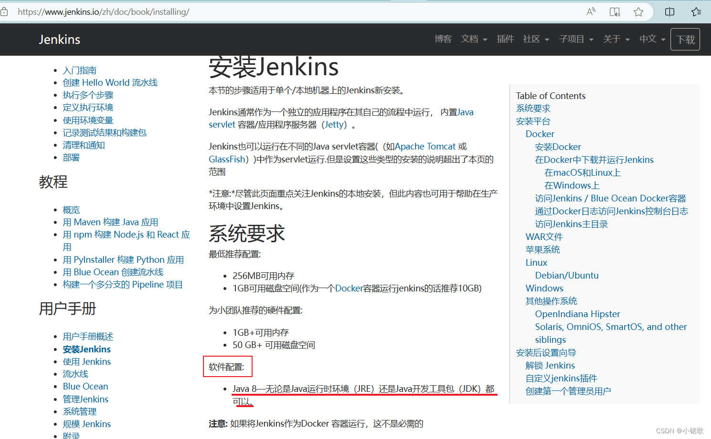Follow the GlassFish link
Image resolution: width=711 pixels, height=439 pixels.
[227, 160]
